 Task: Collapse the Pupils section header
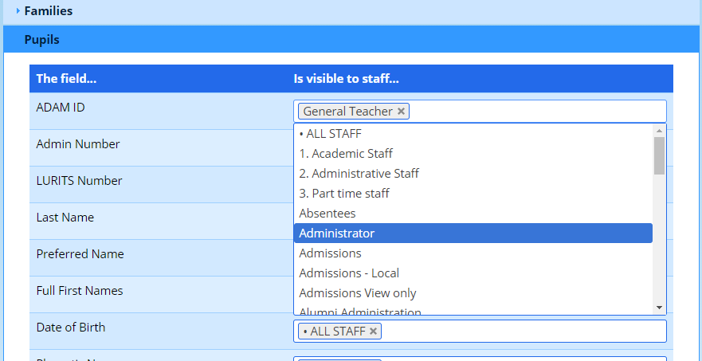(x=41, y=39)
